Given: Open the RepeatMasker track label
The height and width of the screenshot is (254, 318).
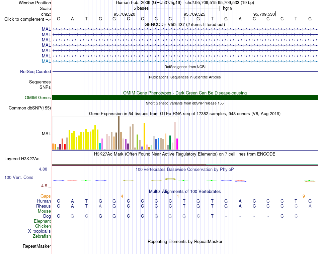Looking at the screenshot, I should pos(37,246).
